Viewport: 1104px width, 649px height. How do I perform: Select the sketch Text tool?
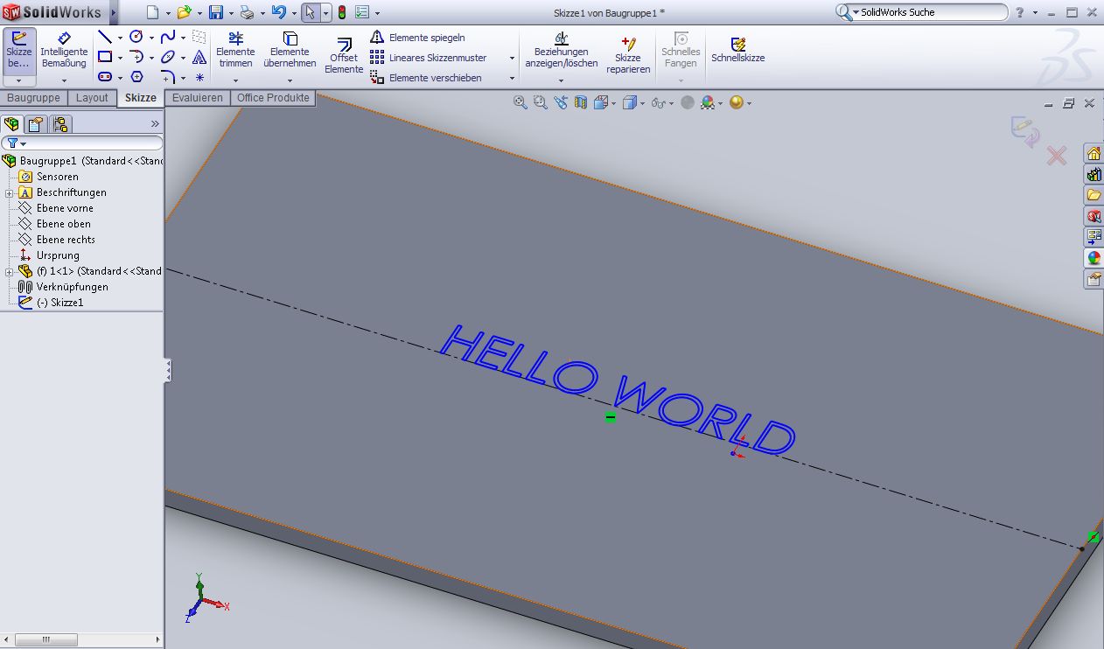[199, 57]
